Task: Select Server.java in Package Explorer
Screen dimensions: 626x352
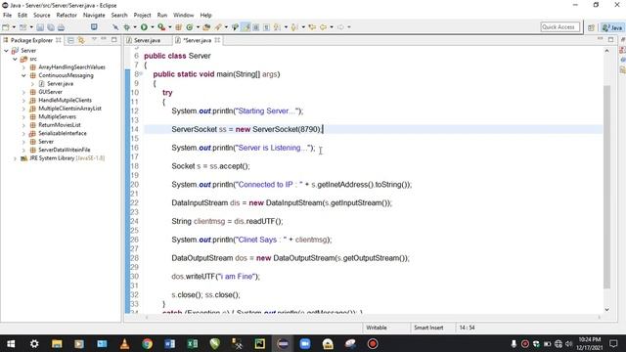Action: pyautogui.click(x=60, y=84)
